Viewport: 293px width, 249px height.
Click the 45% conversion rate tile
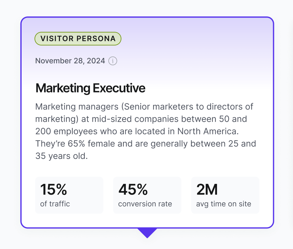(147, 195)
